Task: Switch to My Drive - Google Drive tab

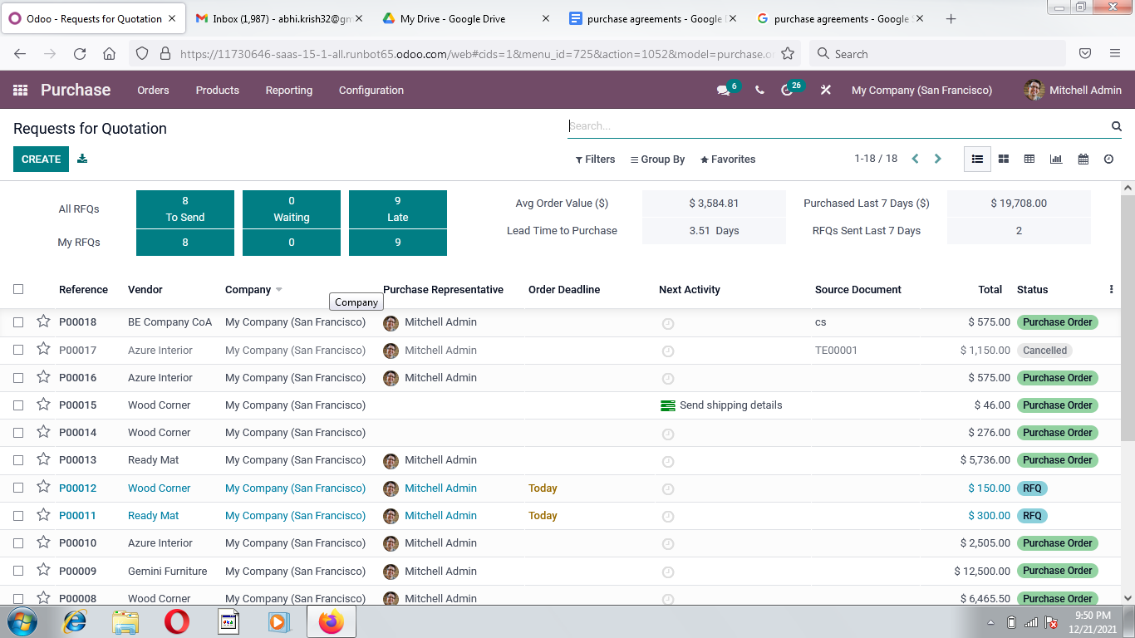Action: [465, 18]
